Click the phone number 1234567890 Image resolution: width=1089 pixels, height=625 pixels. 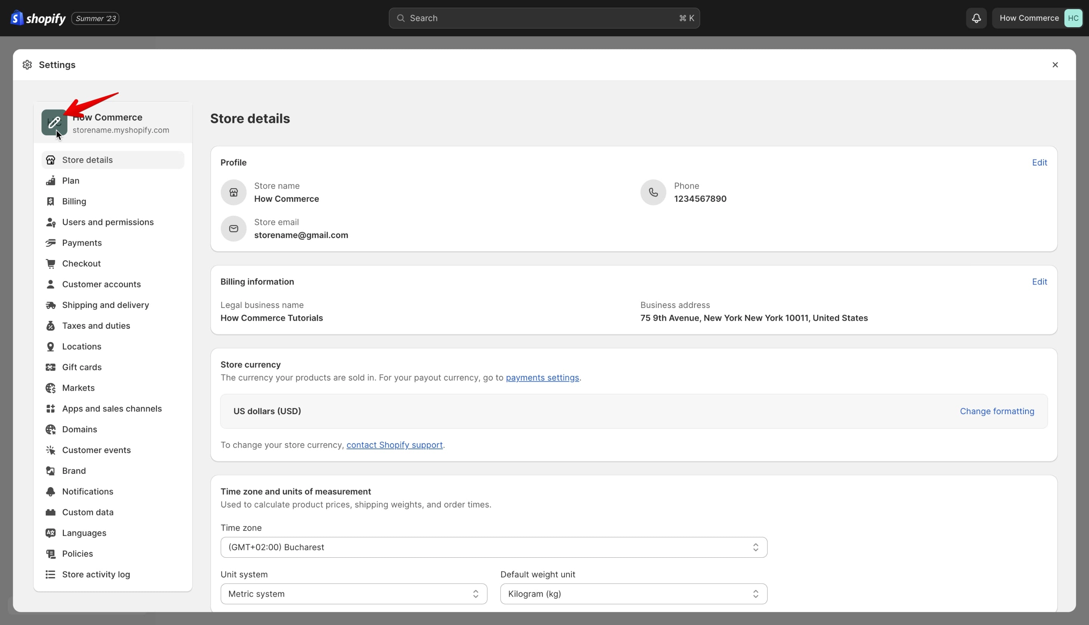click(x=700, y=199)
